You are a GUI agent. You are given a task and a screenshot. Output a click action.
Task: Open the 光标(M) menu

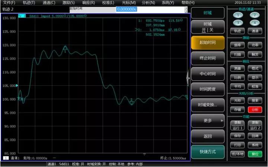(x=129, y=3)
